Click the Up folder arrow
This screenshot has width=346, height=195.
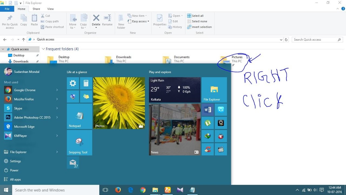[24, 40]
